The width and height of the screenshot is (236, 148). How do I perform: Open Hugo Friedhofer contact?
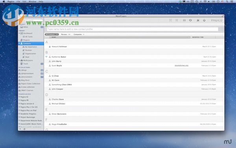coord(59,124)
